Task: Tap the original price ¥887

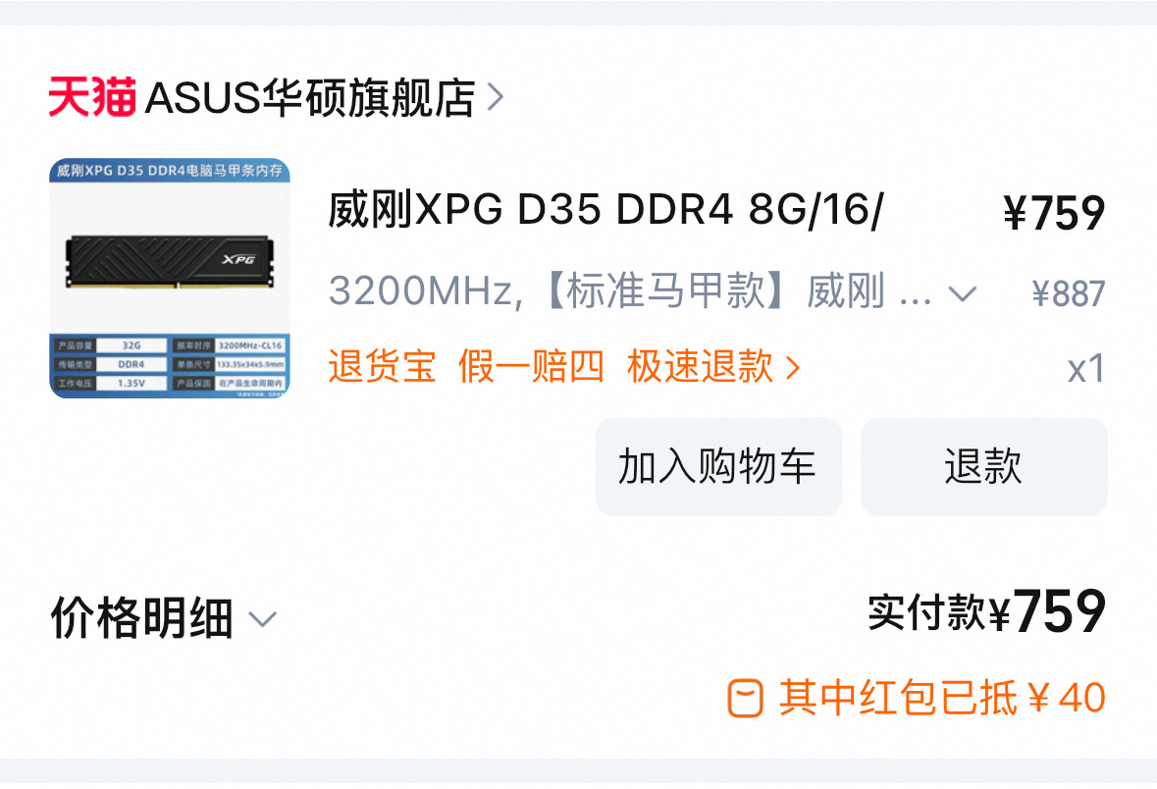Action: pyautogui.click(x=1069, y=293)
